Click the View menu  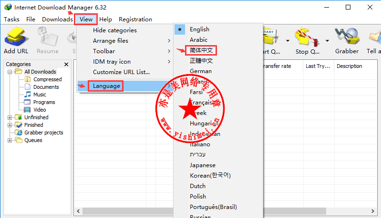click(86, 19)
